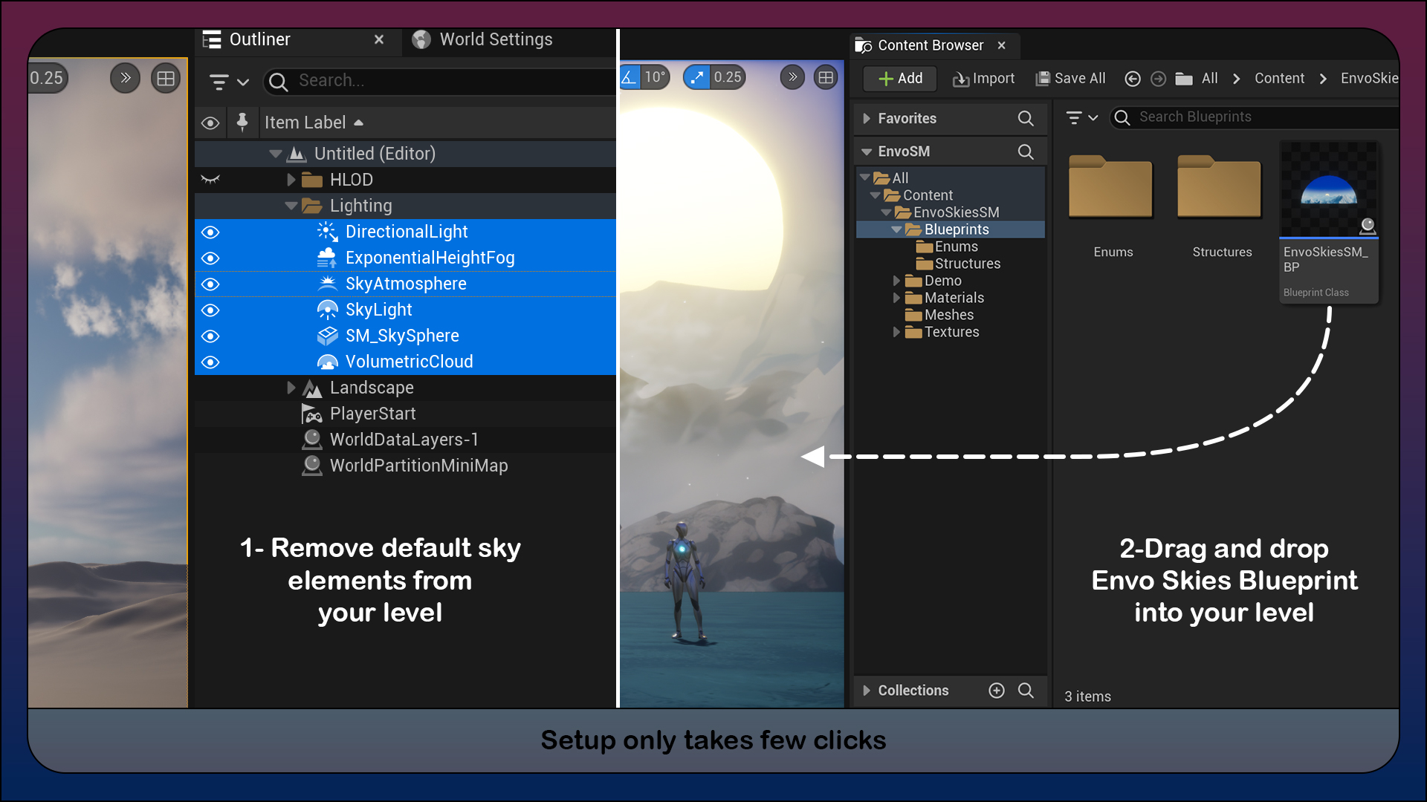Viewport: 1427px width, 802px height.
Task: Toggle visibility of VolumetricCloud
Action: coord(210,362)
